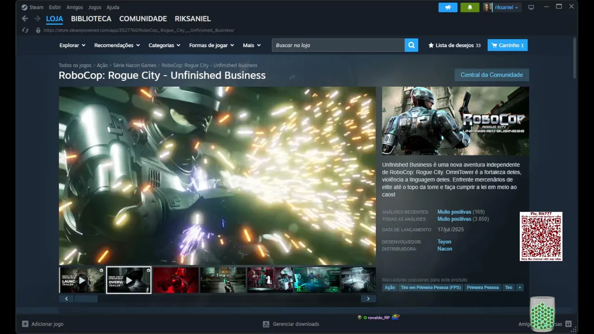Open Gerenciar downloads
This screenshot has width=594, height=334.
(x=291, y=324)
